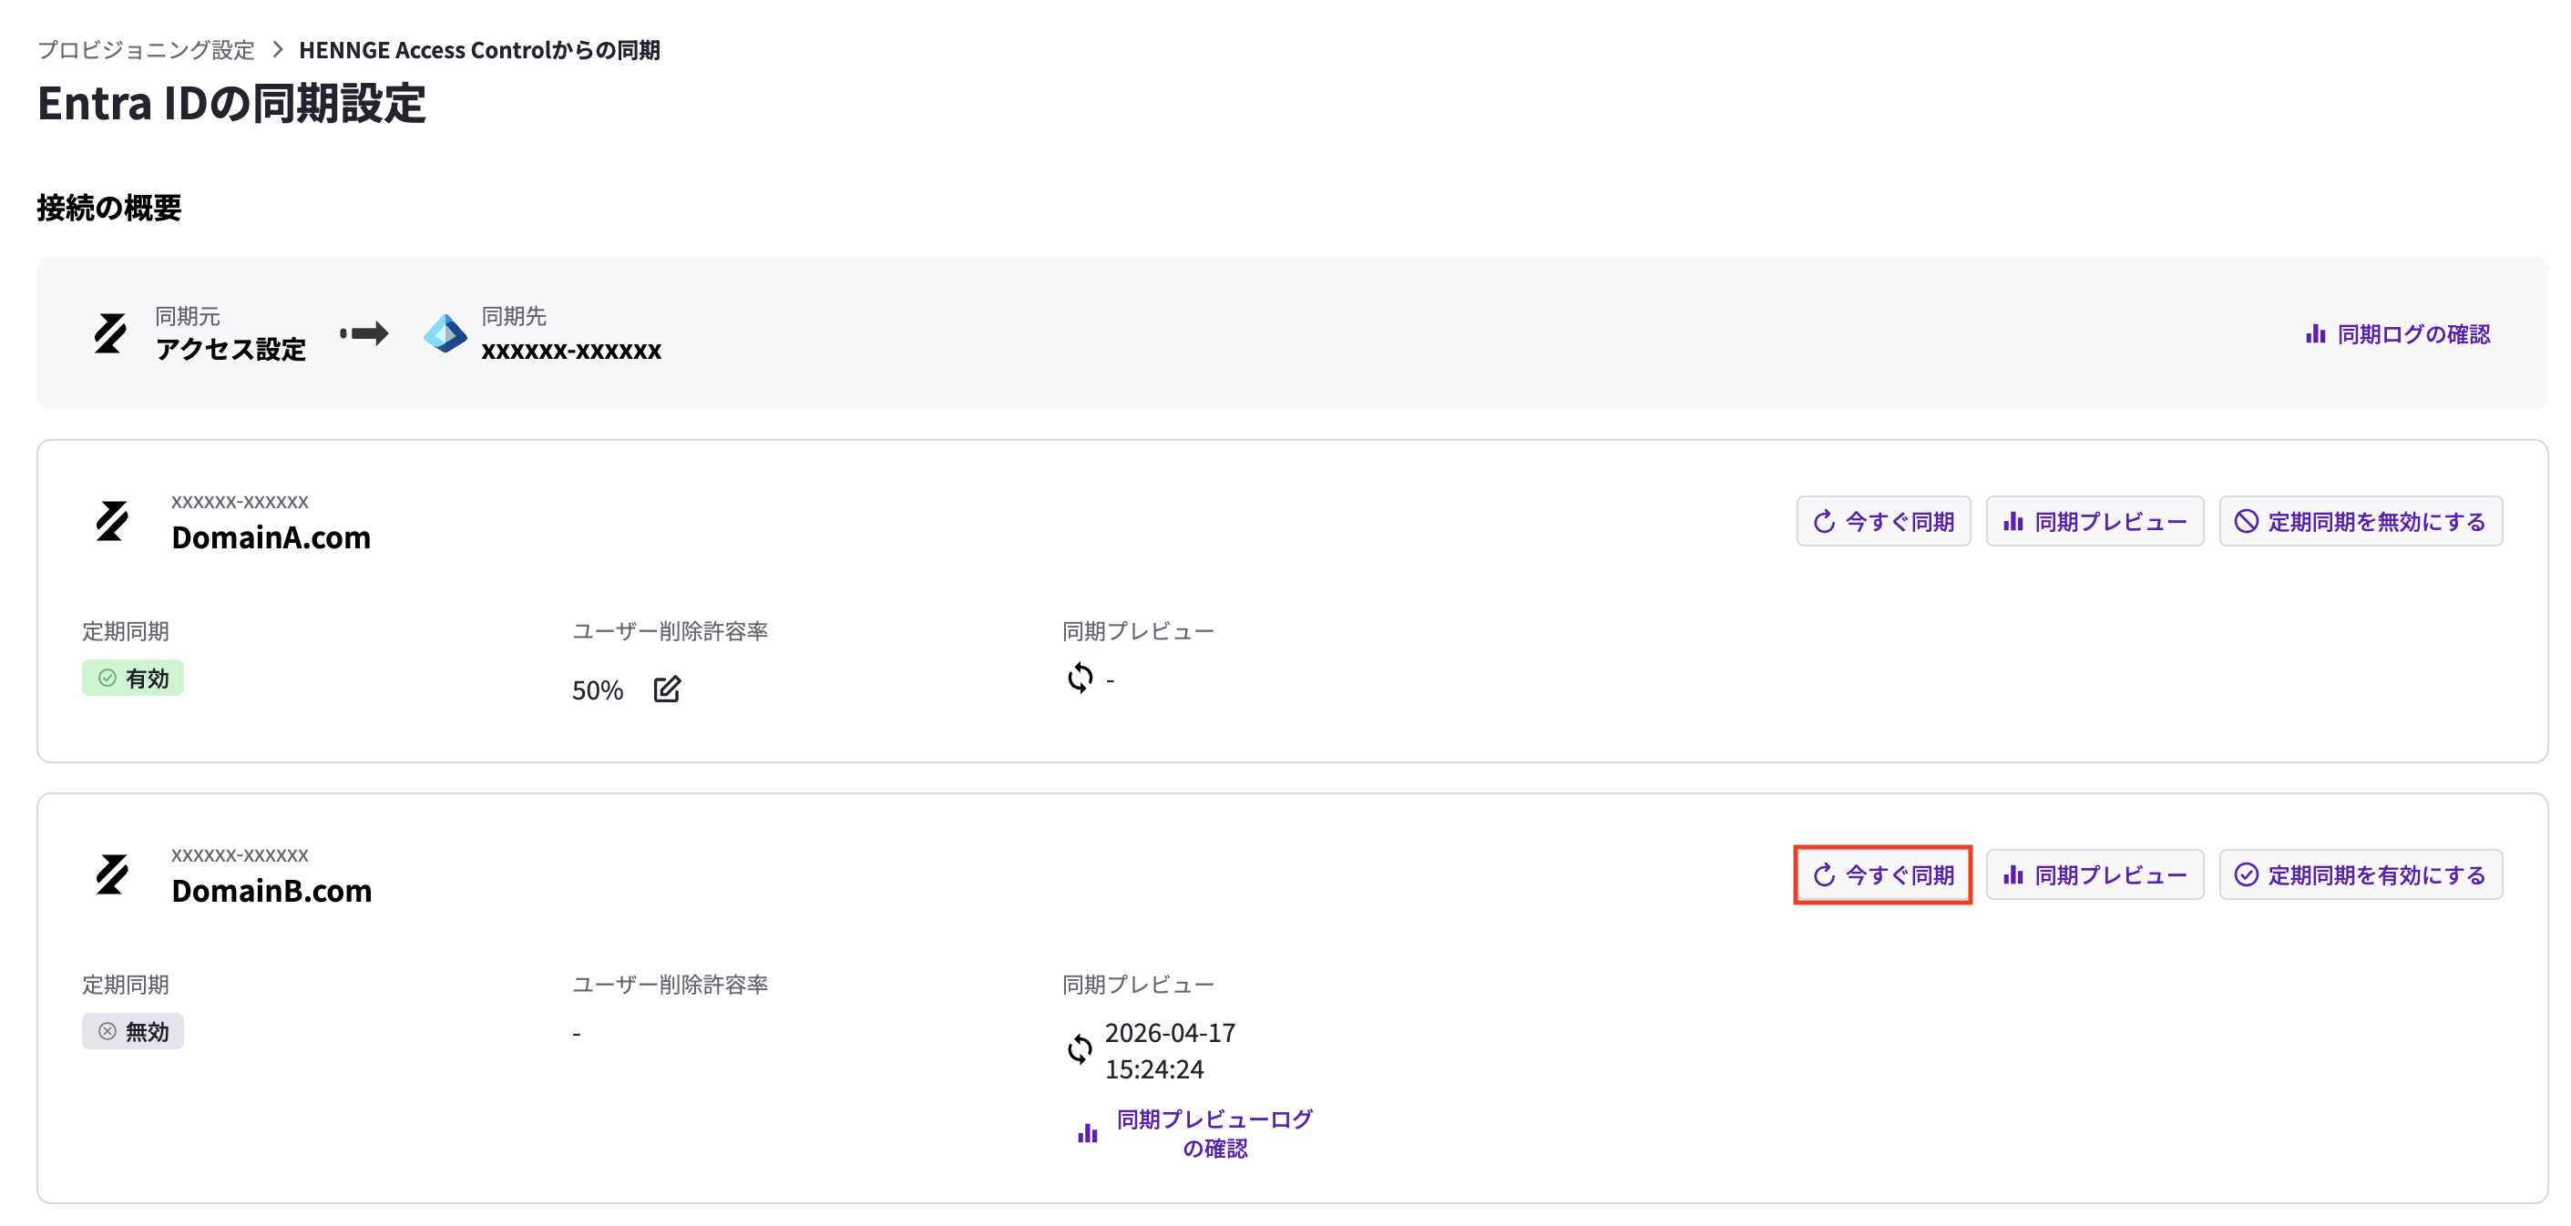2571x1226 pixels.
Task: Edit the 50% user deletion tolerance pencil icon
Action: (667, 690)
